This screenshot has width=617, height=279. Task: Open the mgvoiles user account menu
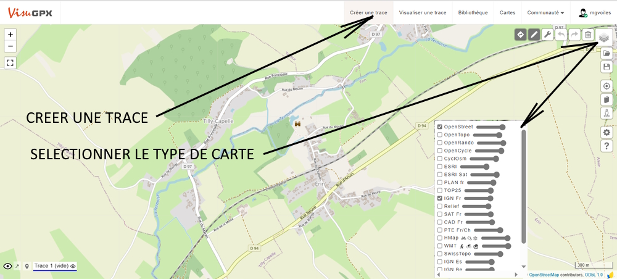594,12
